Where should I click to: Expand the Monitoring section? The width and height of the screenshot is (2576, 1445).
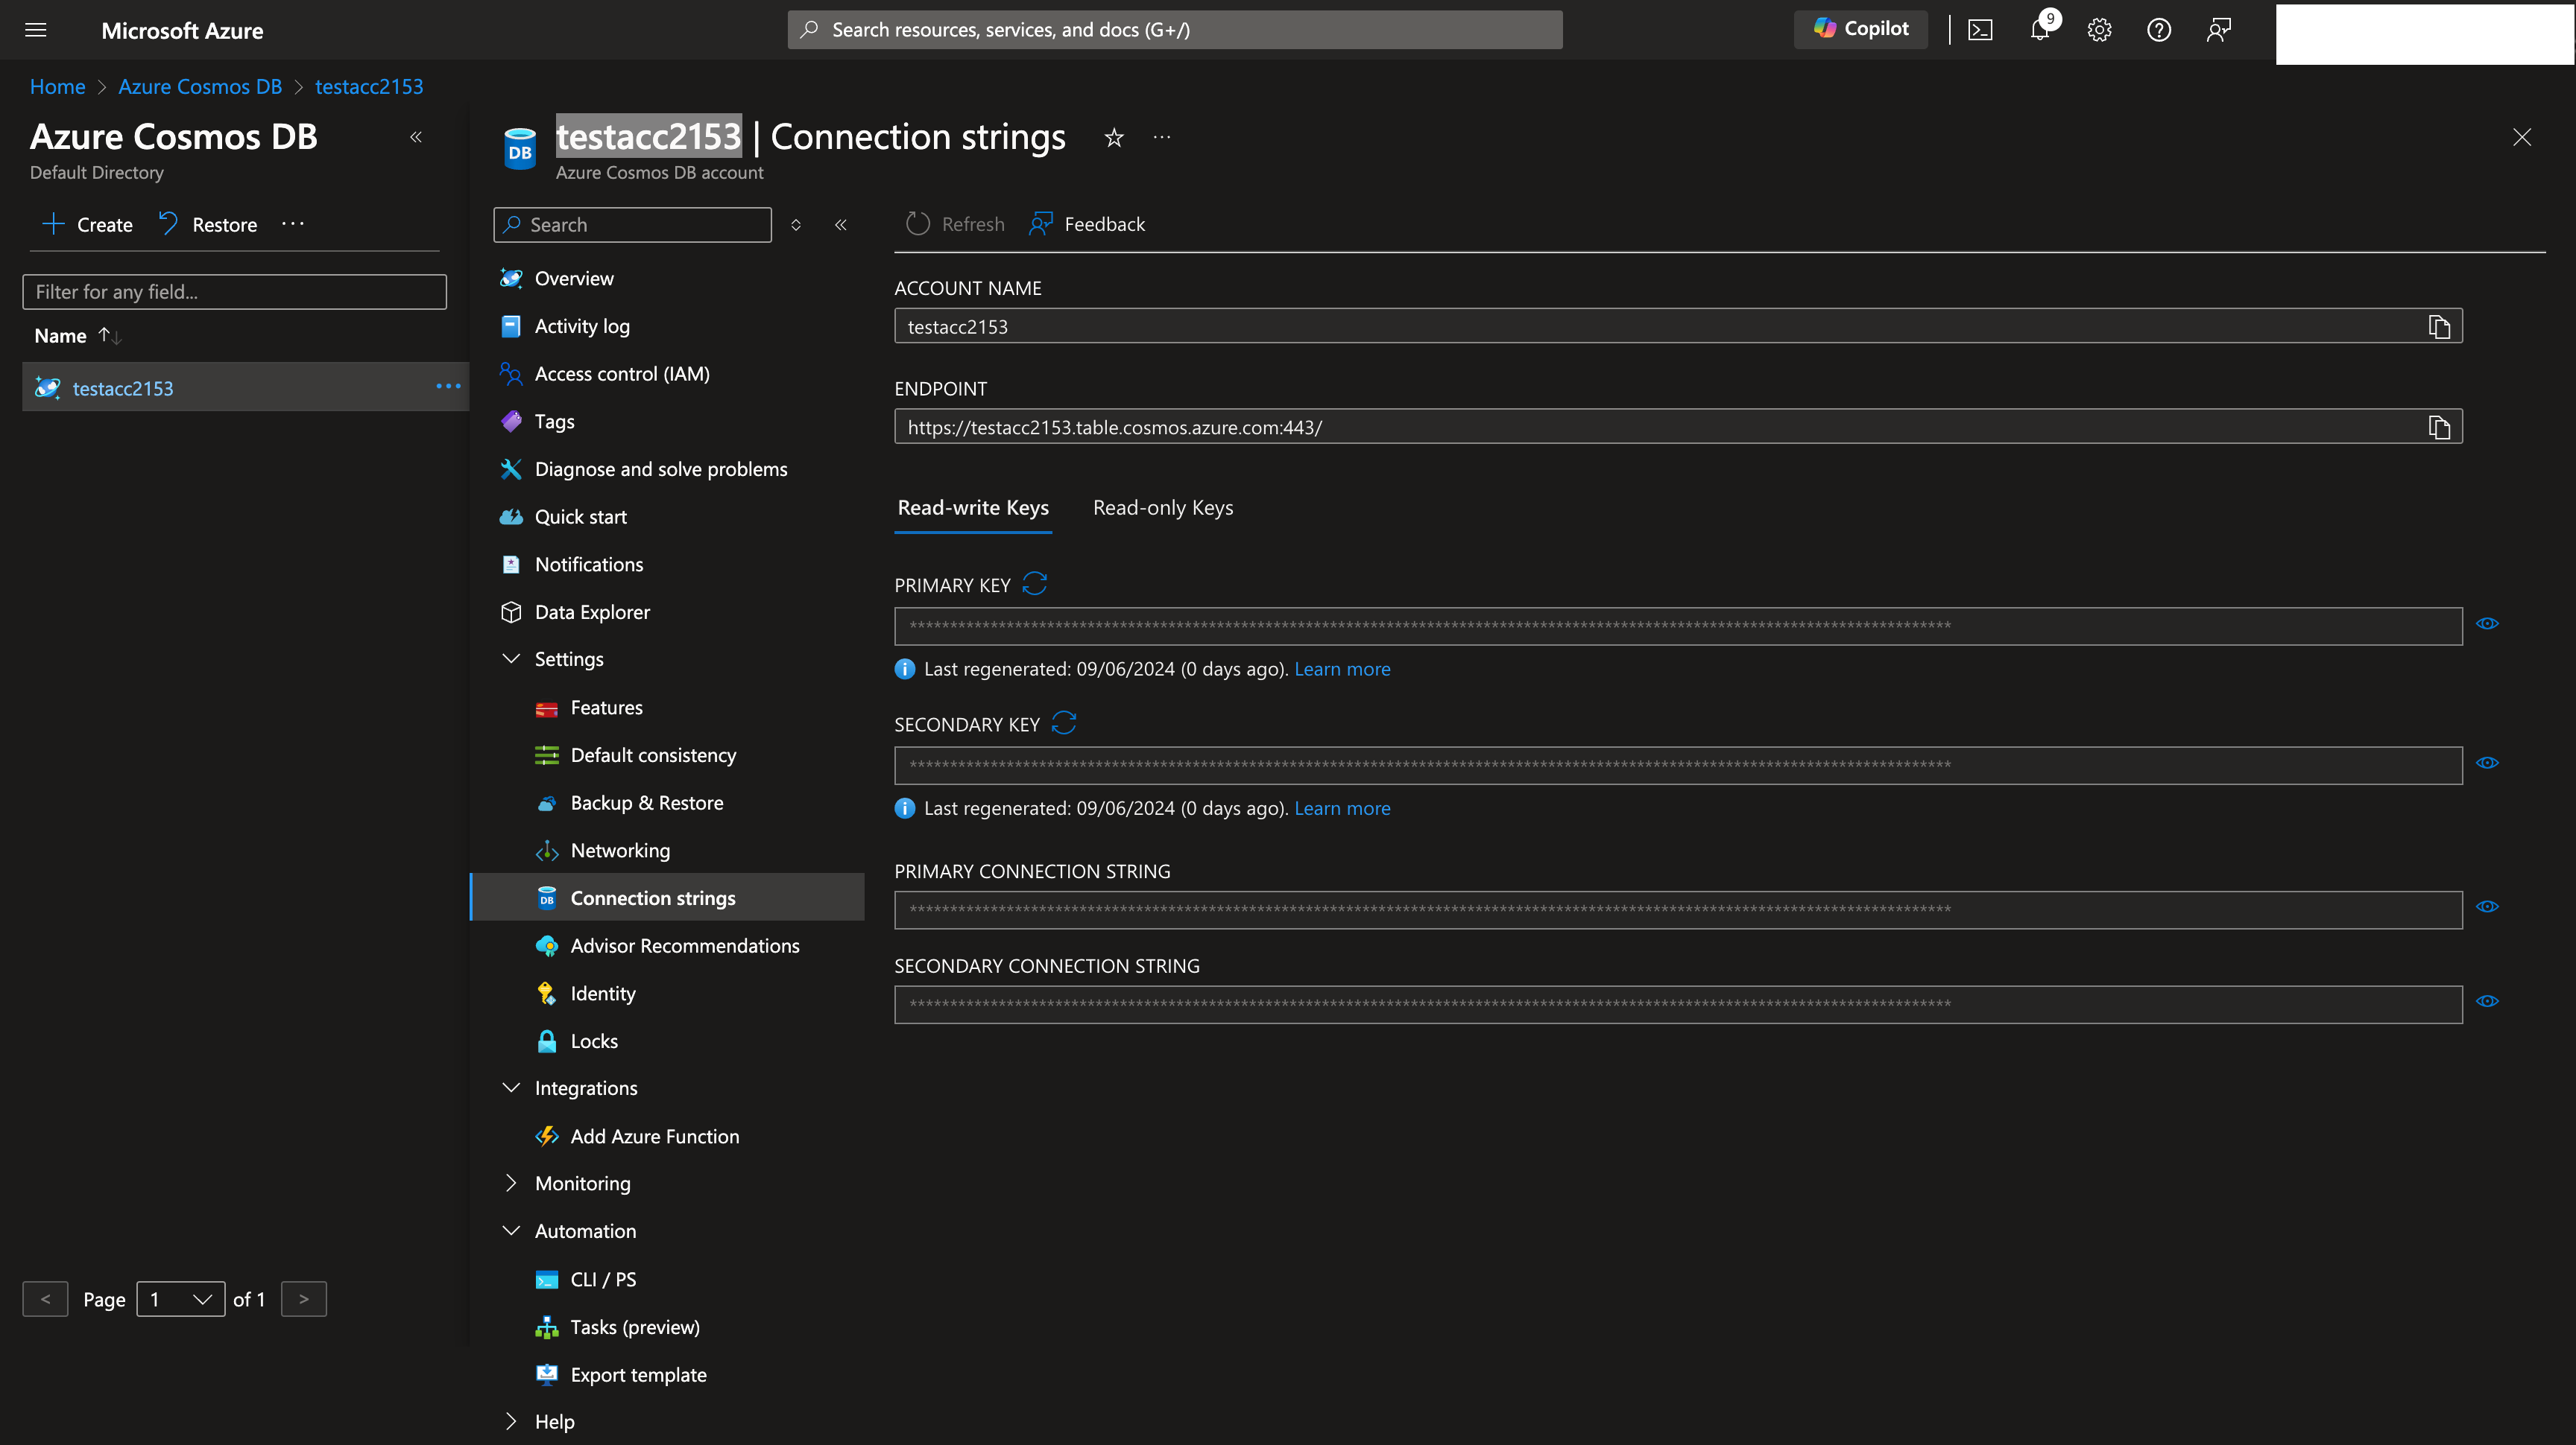point(511,1182)
